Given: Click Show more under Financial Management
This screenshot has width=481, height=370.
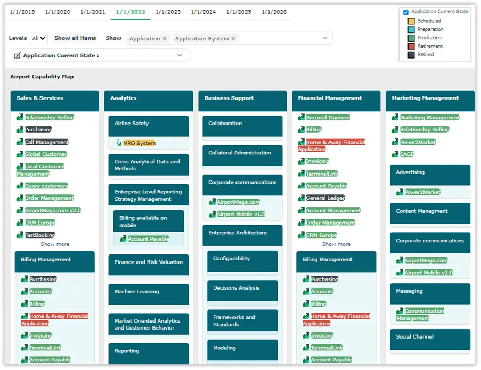Looking at the screenshot, I should (337, 244).
